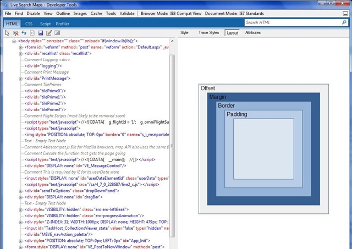Screen dimensions: 352x249
Task: Select the div id="tilePrime3" row
Action: pyautogui.click(x=45, y=110)
